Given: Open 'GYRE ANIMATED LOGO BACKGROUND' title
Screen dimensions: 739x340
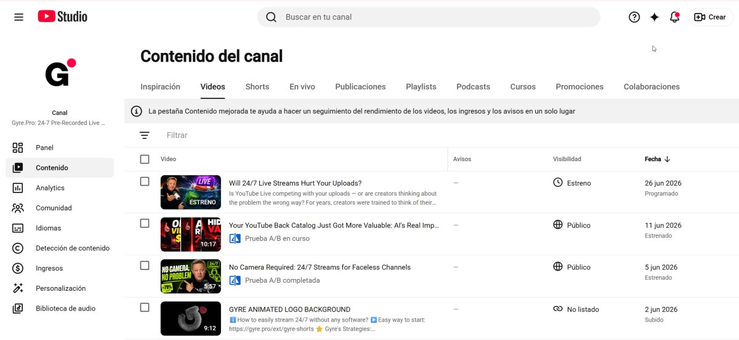Looking at the screenshot, I should coord(289,309).
